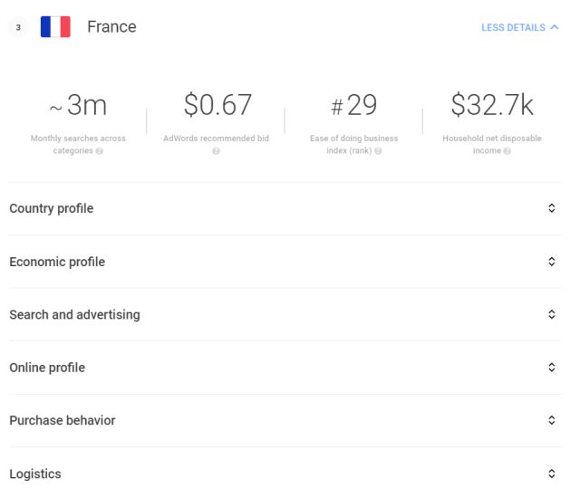
Task: Expand Online profile with its arrow toggle
Action: pos(552,368)
